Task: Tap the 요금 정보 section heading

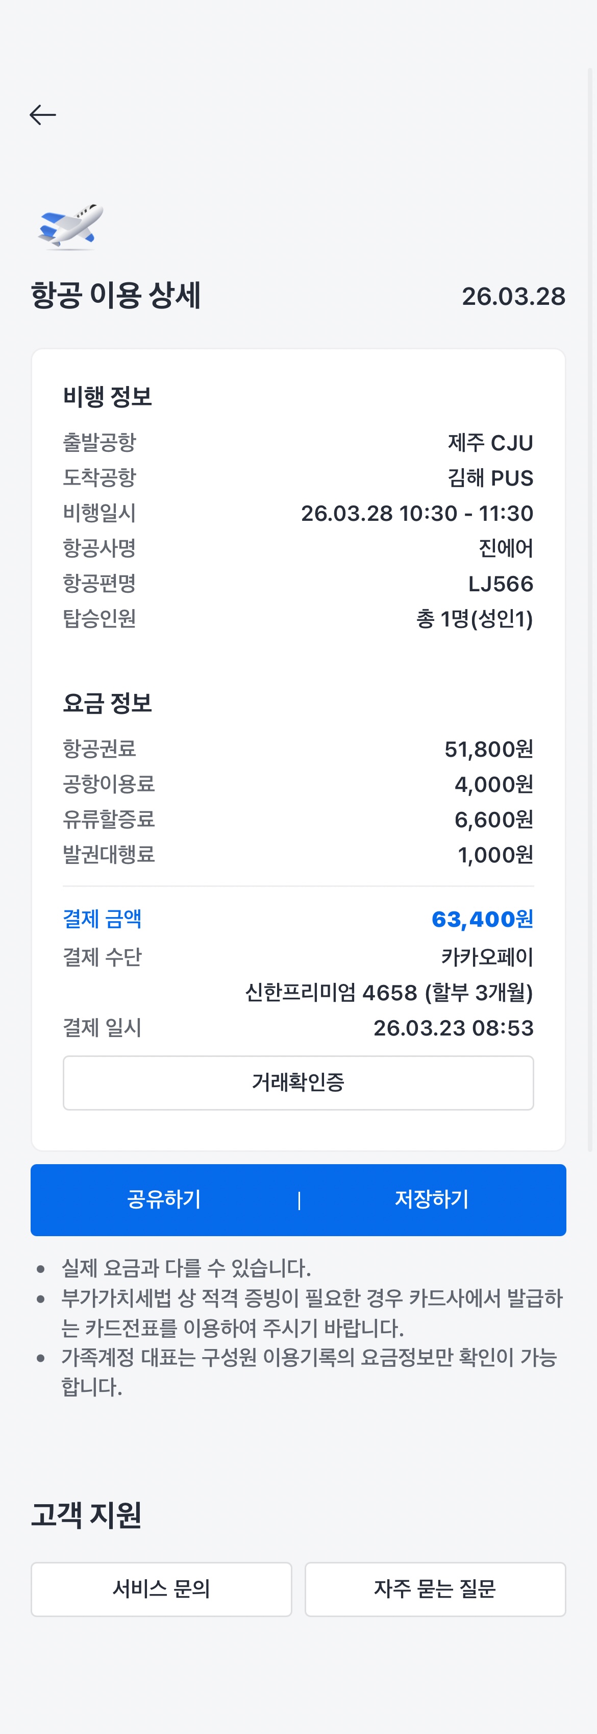Action: [108, 703]
